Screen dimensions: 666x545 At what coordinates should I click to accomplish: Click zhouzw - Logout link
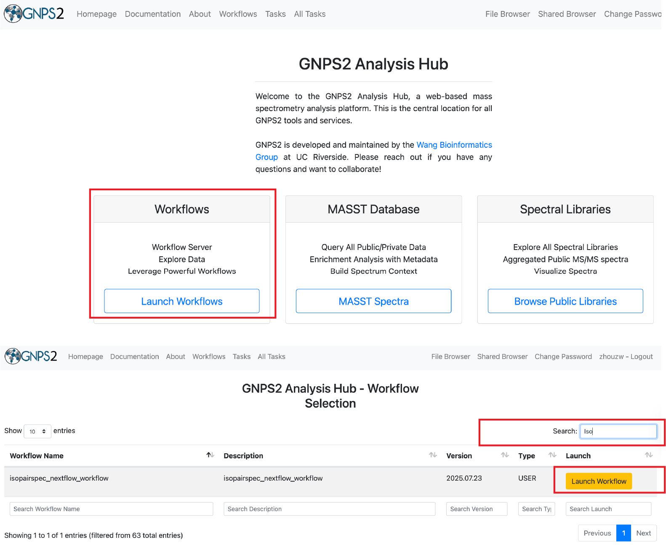[626, 356]
